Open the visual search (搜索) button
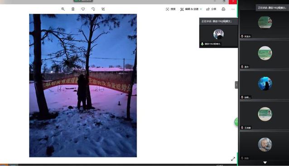289x166 pixels. (x=170, y=9)
